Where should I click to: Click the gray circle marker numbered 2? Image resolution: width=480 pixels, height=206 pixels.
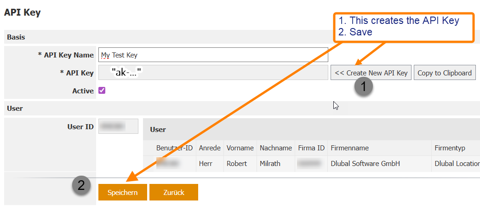[x=81, y=185]
